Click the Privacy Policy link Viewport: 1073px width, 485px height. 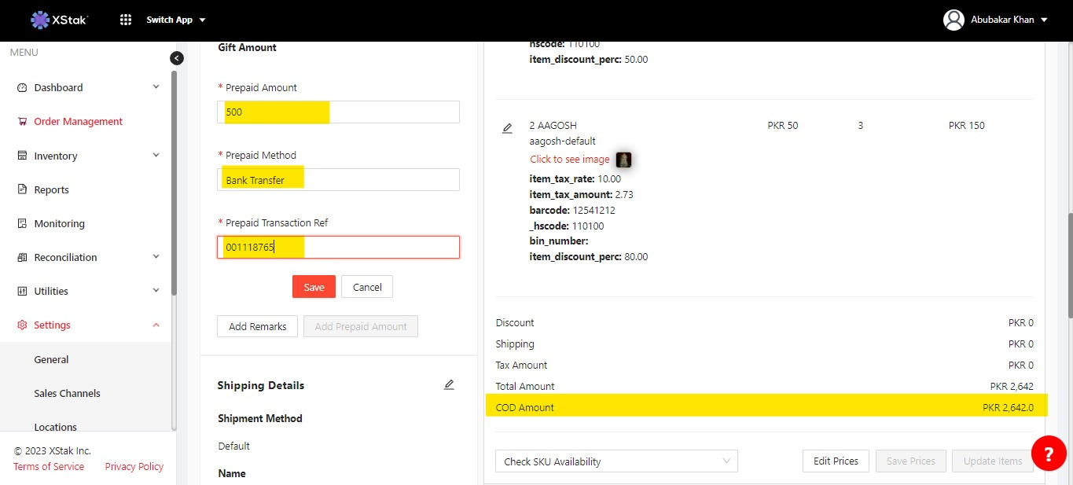134,466
